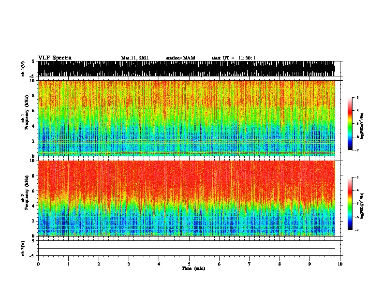Select the "start UT = 11:30:1" text
383x296 pixels.
234,58
